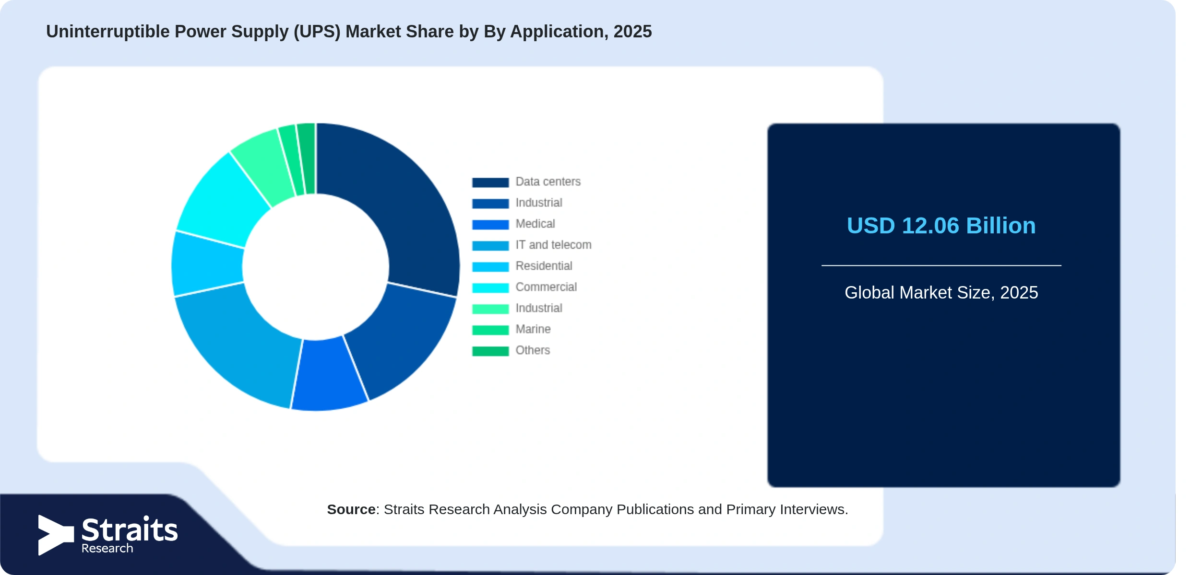Select the 'Data centers' legend label

point(548,182)
